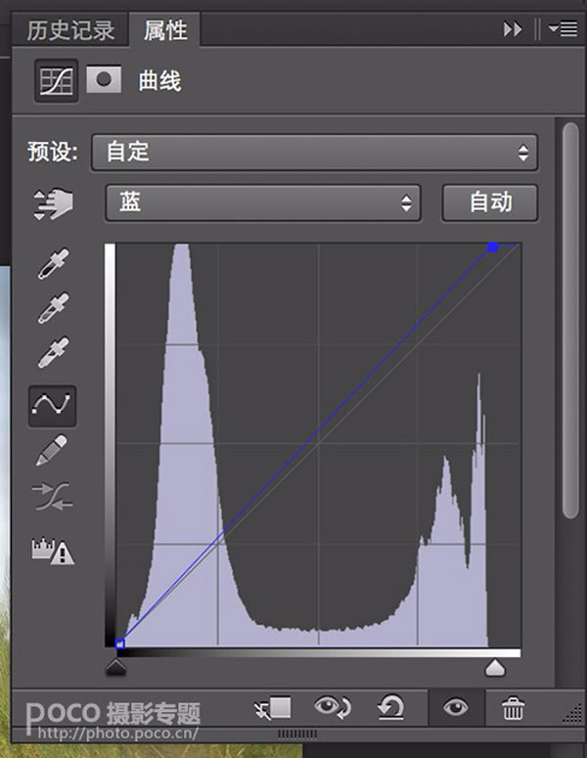This screenshot has width=587, height=758.
Task: Select the black point eyedropper
Action: [53, 263]
